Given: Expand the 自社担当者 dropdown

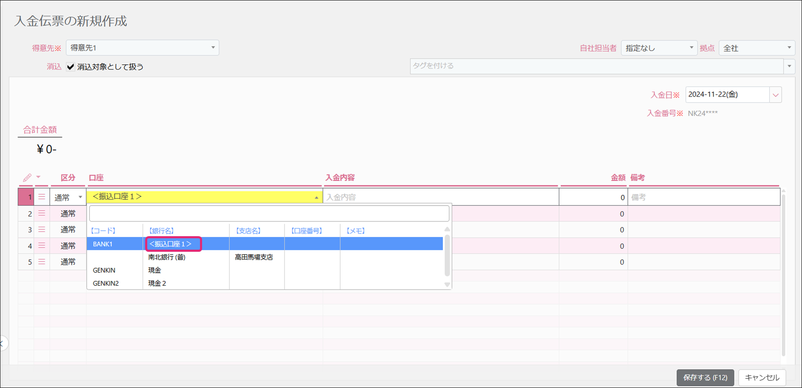Looking at the screenshot, I should point(659,48).
